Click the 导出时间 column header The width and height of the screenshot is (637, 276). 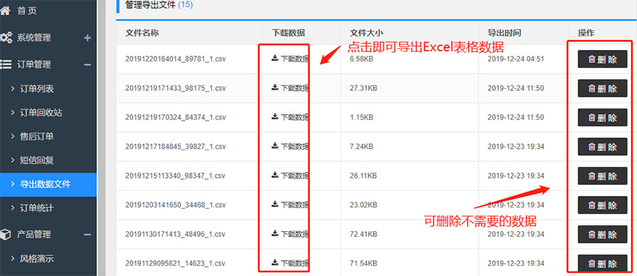[505, 33]
